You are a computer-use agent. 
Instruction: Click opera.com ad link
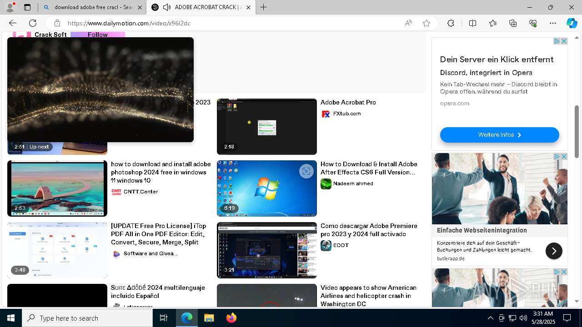tap(455, 103)
